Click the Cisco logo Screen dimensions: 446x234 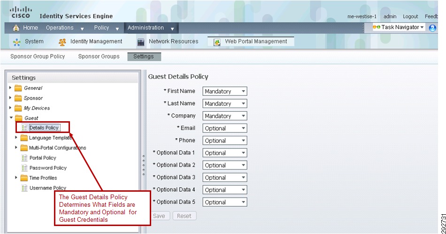[x=21, y=13]
